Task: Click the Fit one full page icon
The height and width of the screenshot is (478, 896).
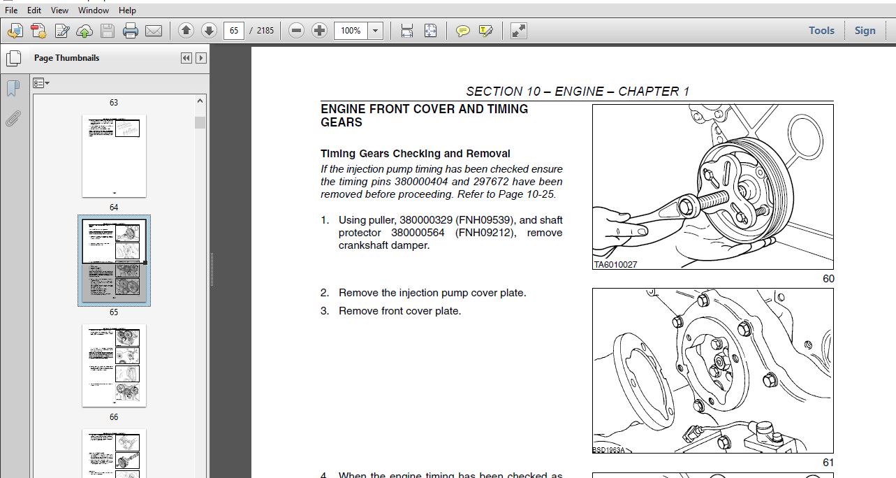Action: click(x=430, y=31)
